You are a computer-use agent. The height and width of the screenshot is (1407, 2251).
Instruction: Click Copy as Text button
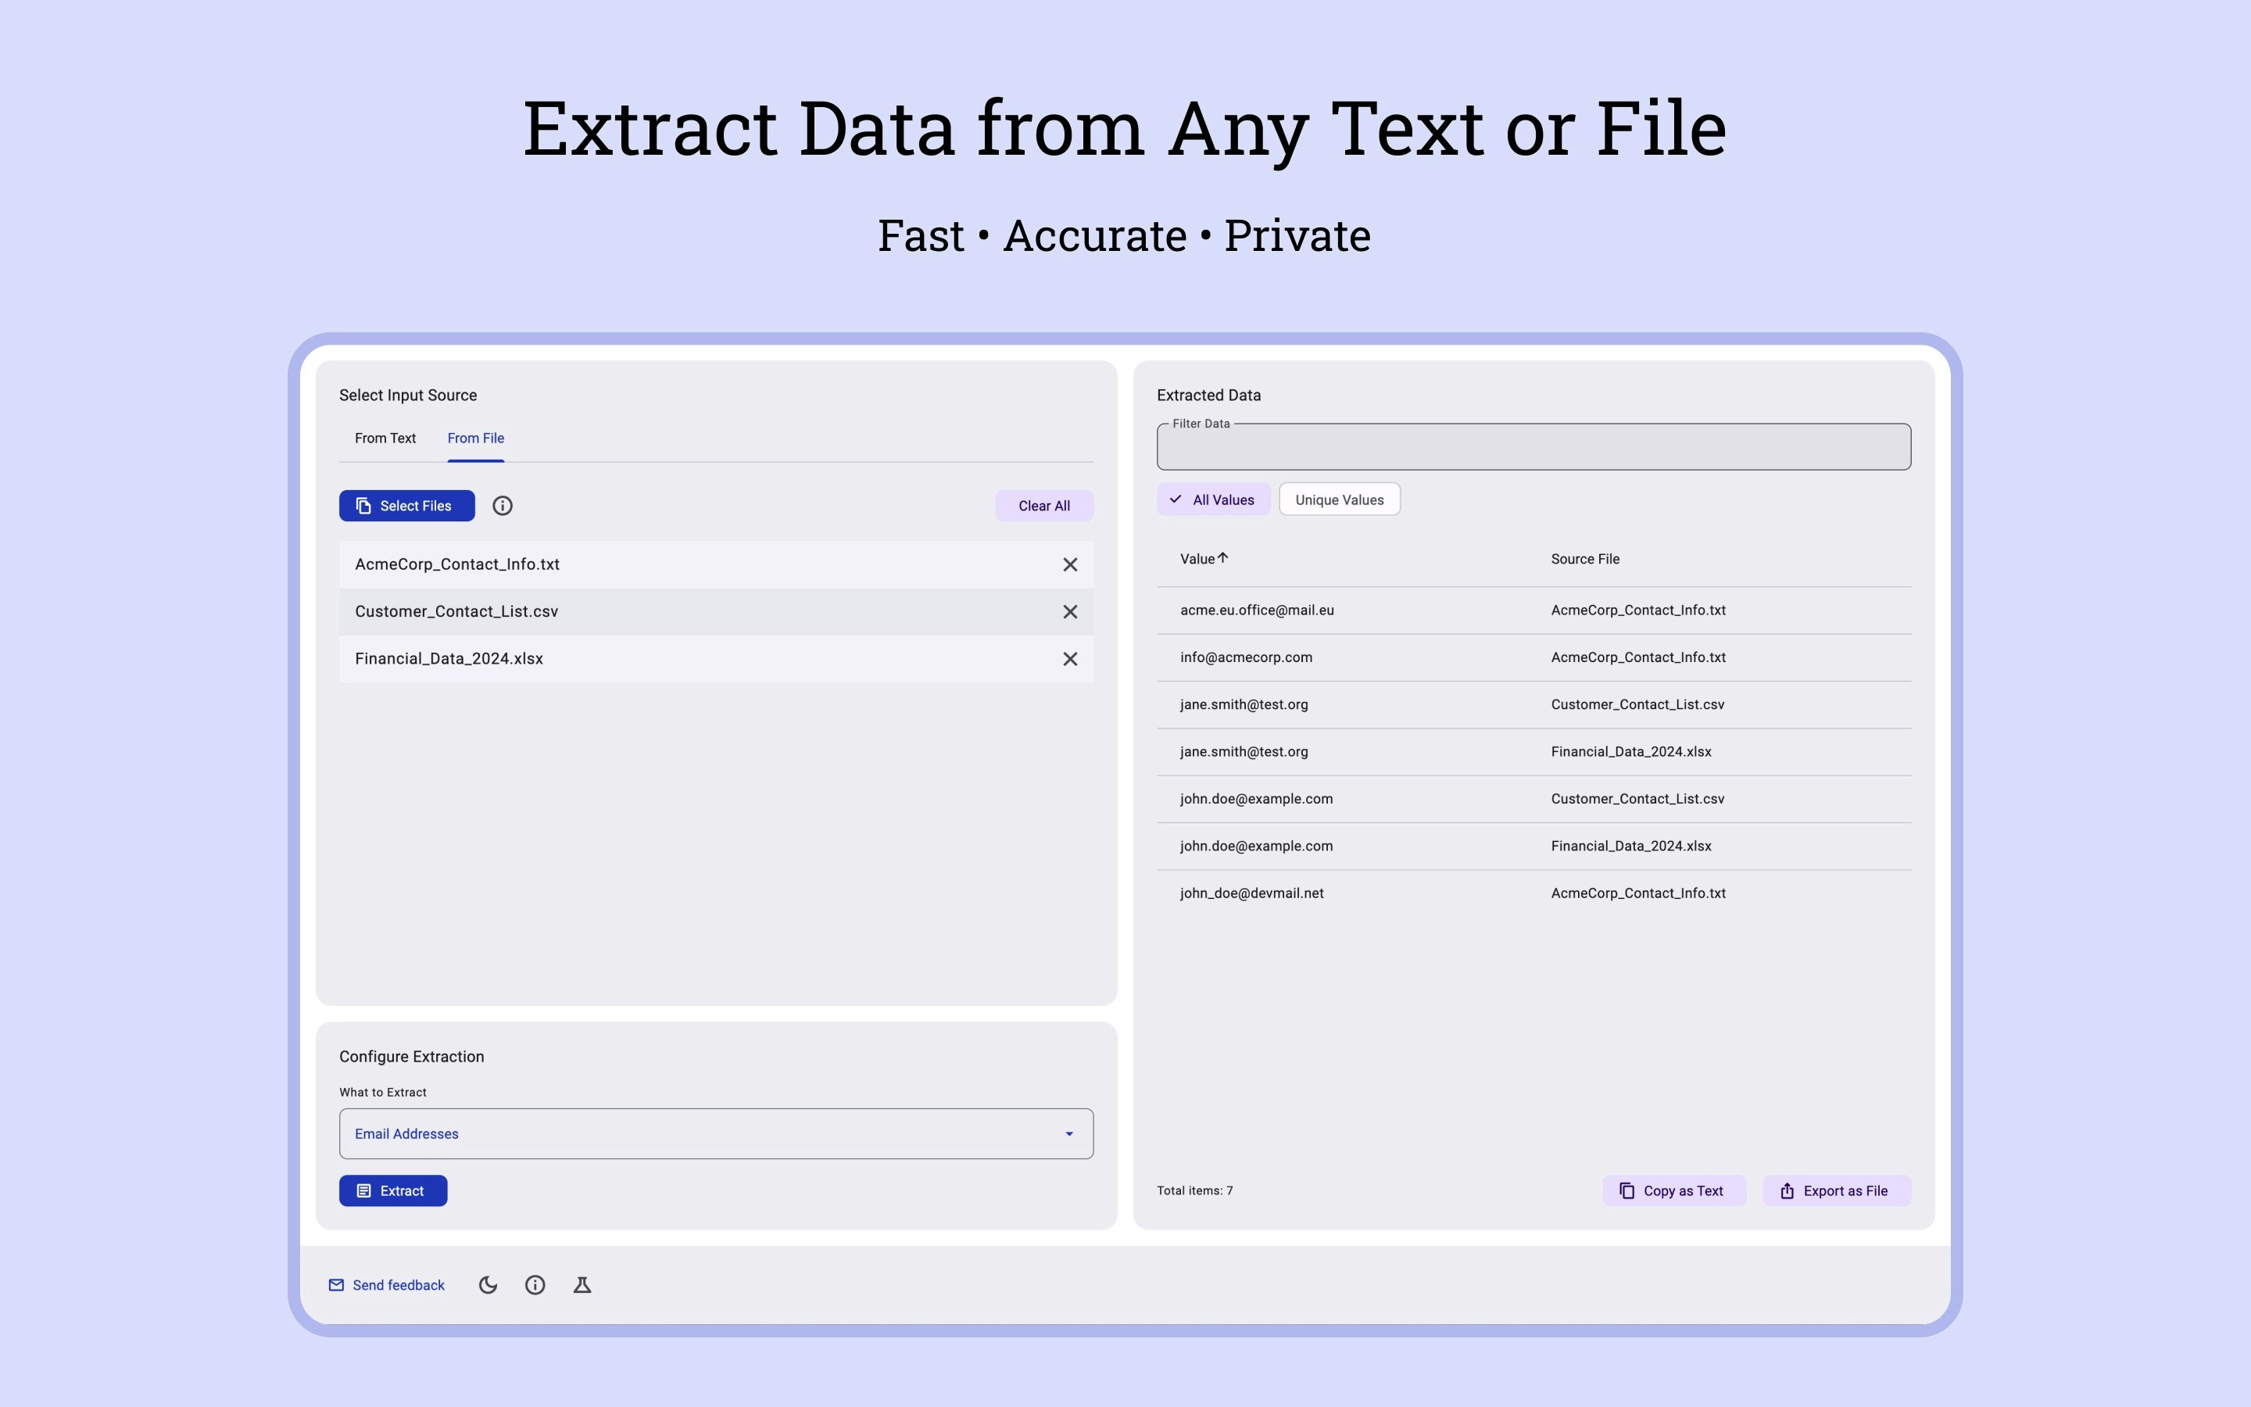pyautogui.click(x=1673, y=1191)
